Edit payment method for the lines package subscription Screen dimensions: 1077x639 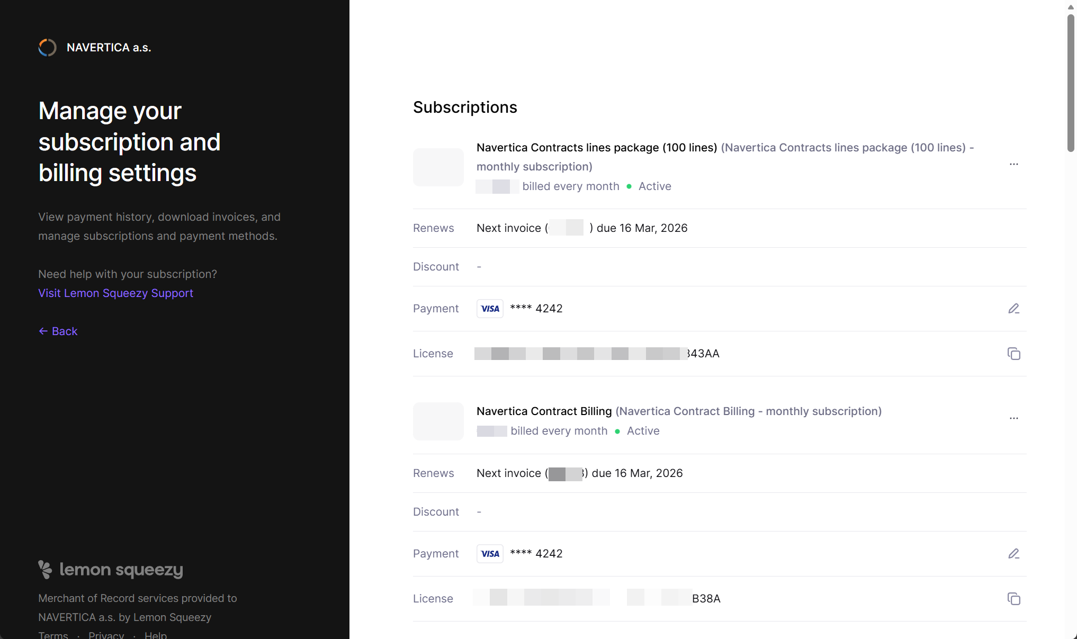click(1014, 308)
